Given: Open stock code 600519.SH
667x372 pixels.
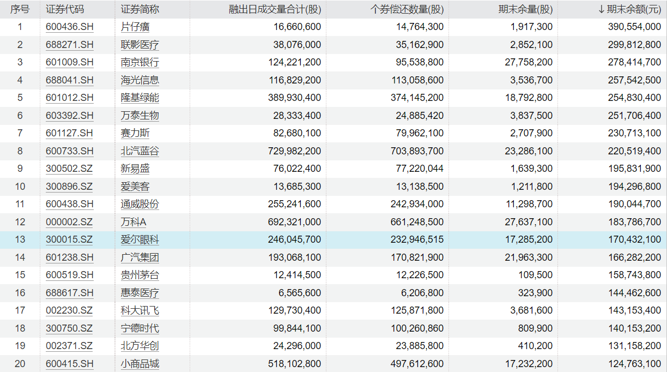Looking at the screenshot, I should 70,275.
